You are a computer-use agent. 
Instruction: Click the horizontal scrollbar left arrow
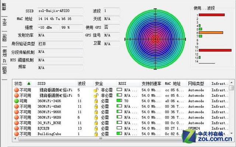coord(15,139)
